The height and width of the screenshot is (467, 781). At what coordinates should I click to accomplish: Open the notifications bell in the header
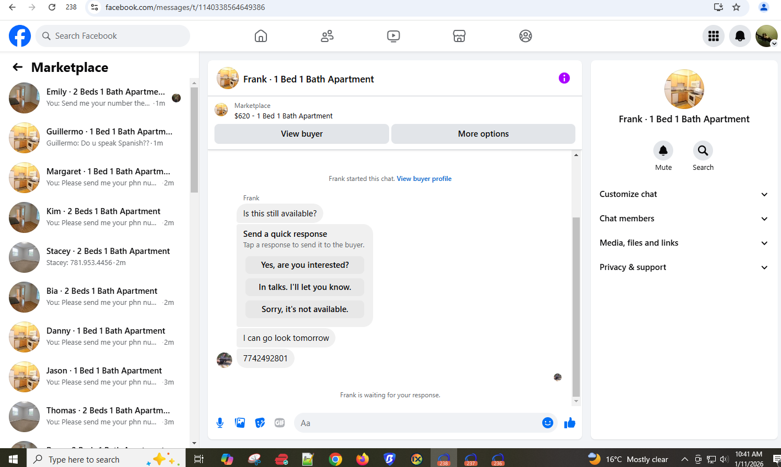(740, 36)
